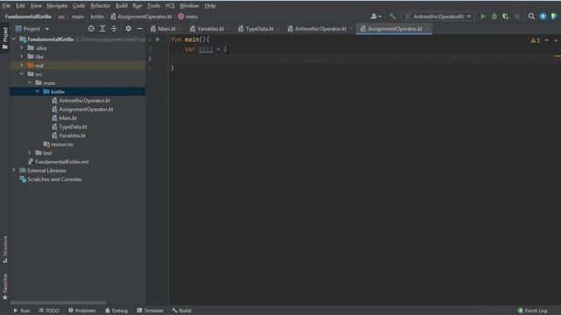Click Collapse All icon in Project panel
The height and width of the screenshot is (315, 561).
point(114,29)
